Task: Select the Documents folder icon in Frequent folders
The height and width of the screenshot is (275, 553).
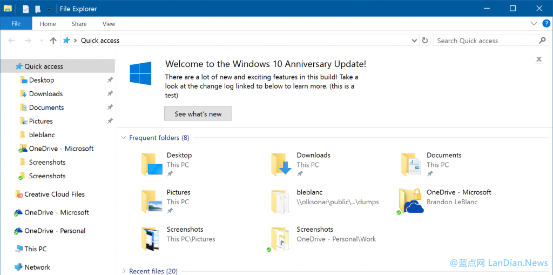Action: [411, 164]
